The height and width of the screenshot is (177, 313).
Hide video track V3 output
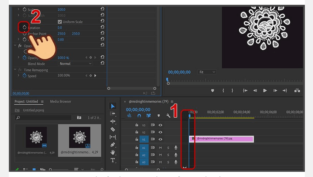pos(160,125)
